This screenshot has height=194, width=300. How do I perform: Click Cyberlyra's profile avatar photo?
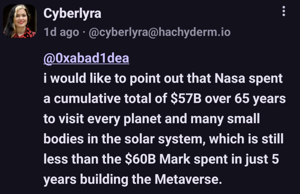(20, 21)
